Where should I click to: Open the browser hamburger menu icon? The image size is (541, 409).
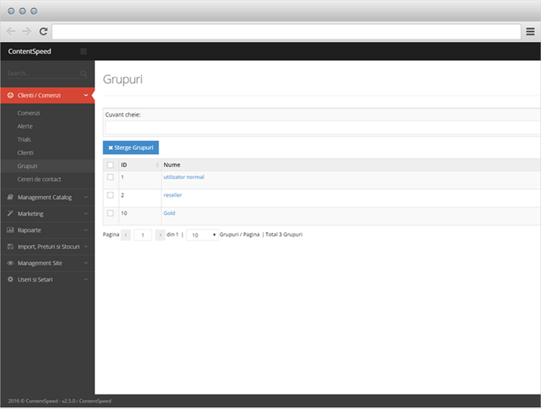pyautogui.click(x=530, y=31)
